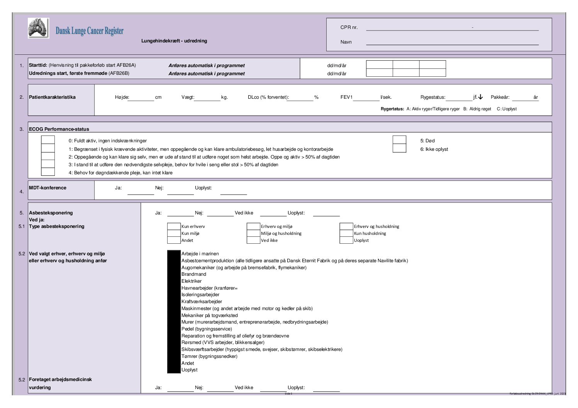This screenshot has width=578, height=408.
Task: Check ECOG box 4: Behov for døgndækkende pleje
Action: [x=48, y=172]
